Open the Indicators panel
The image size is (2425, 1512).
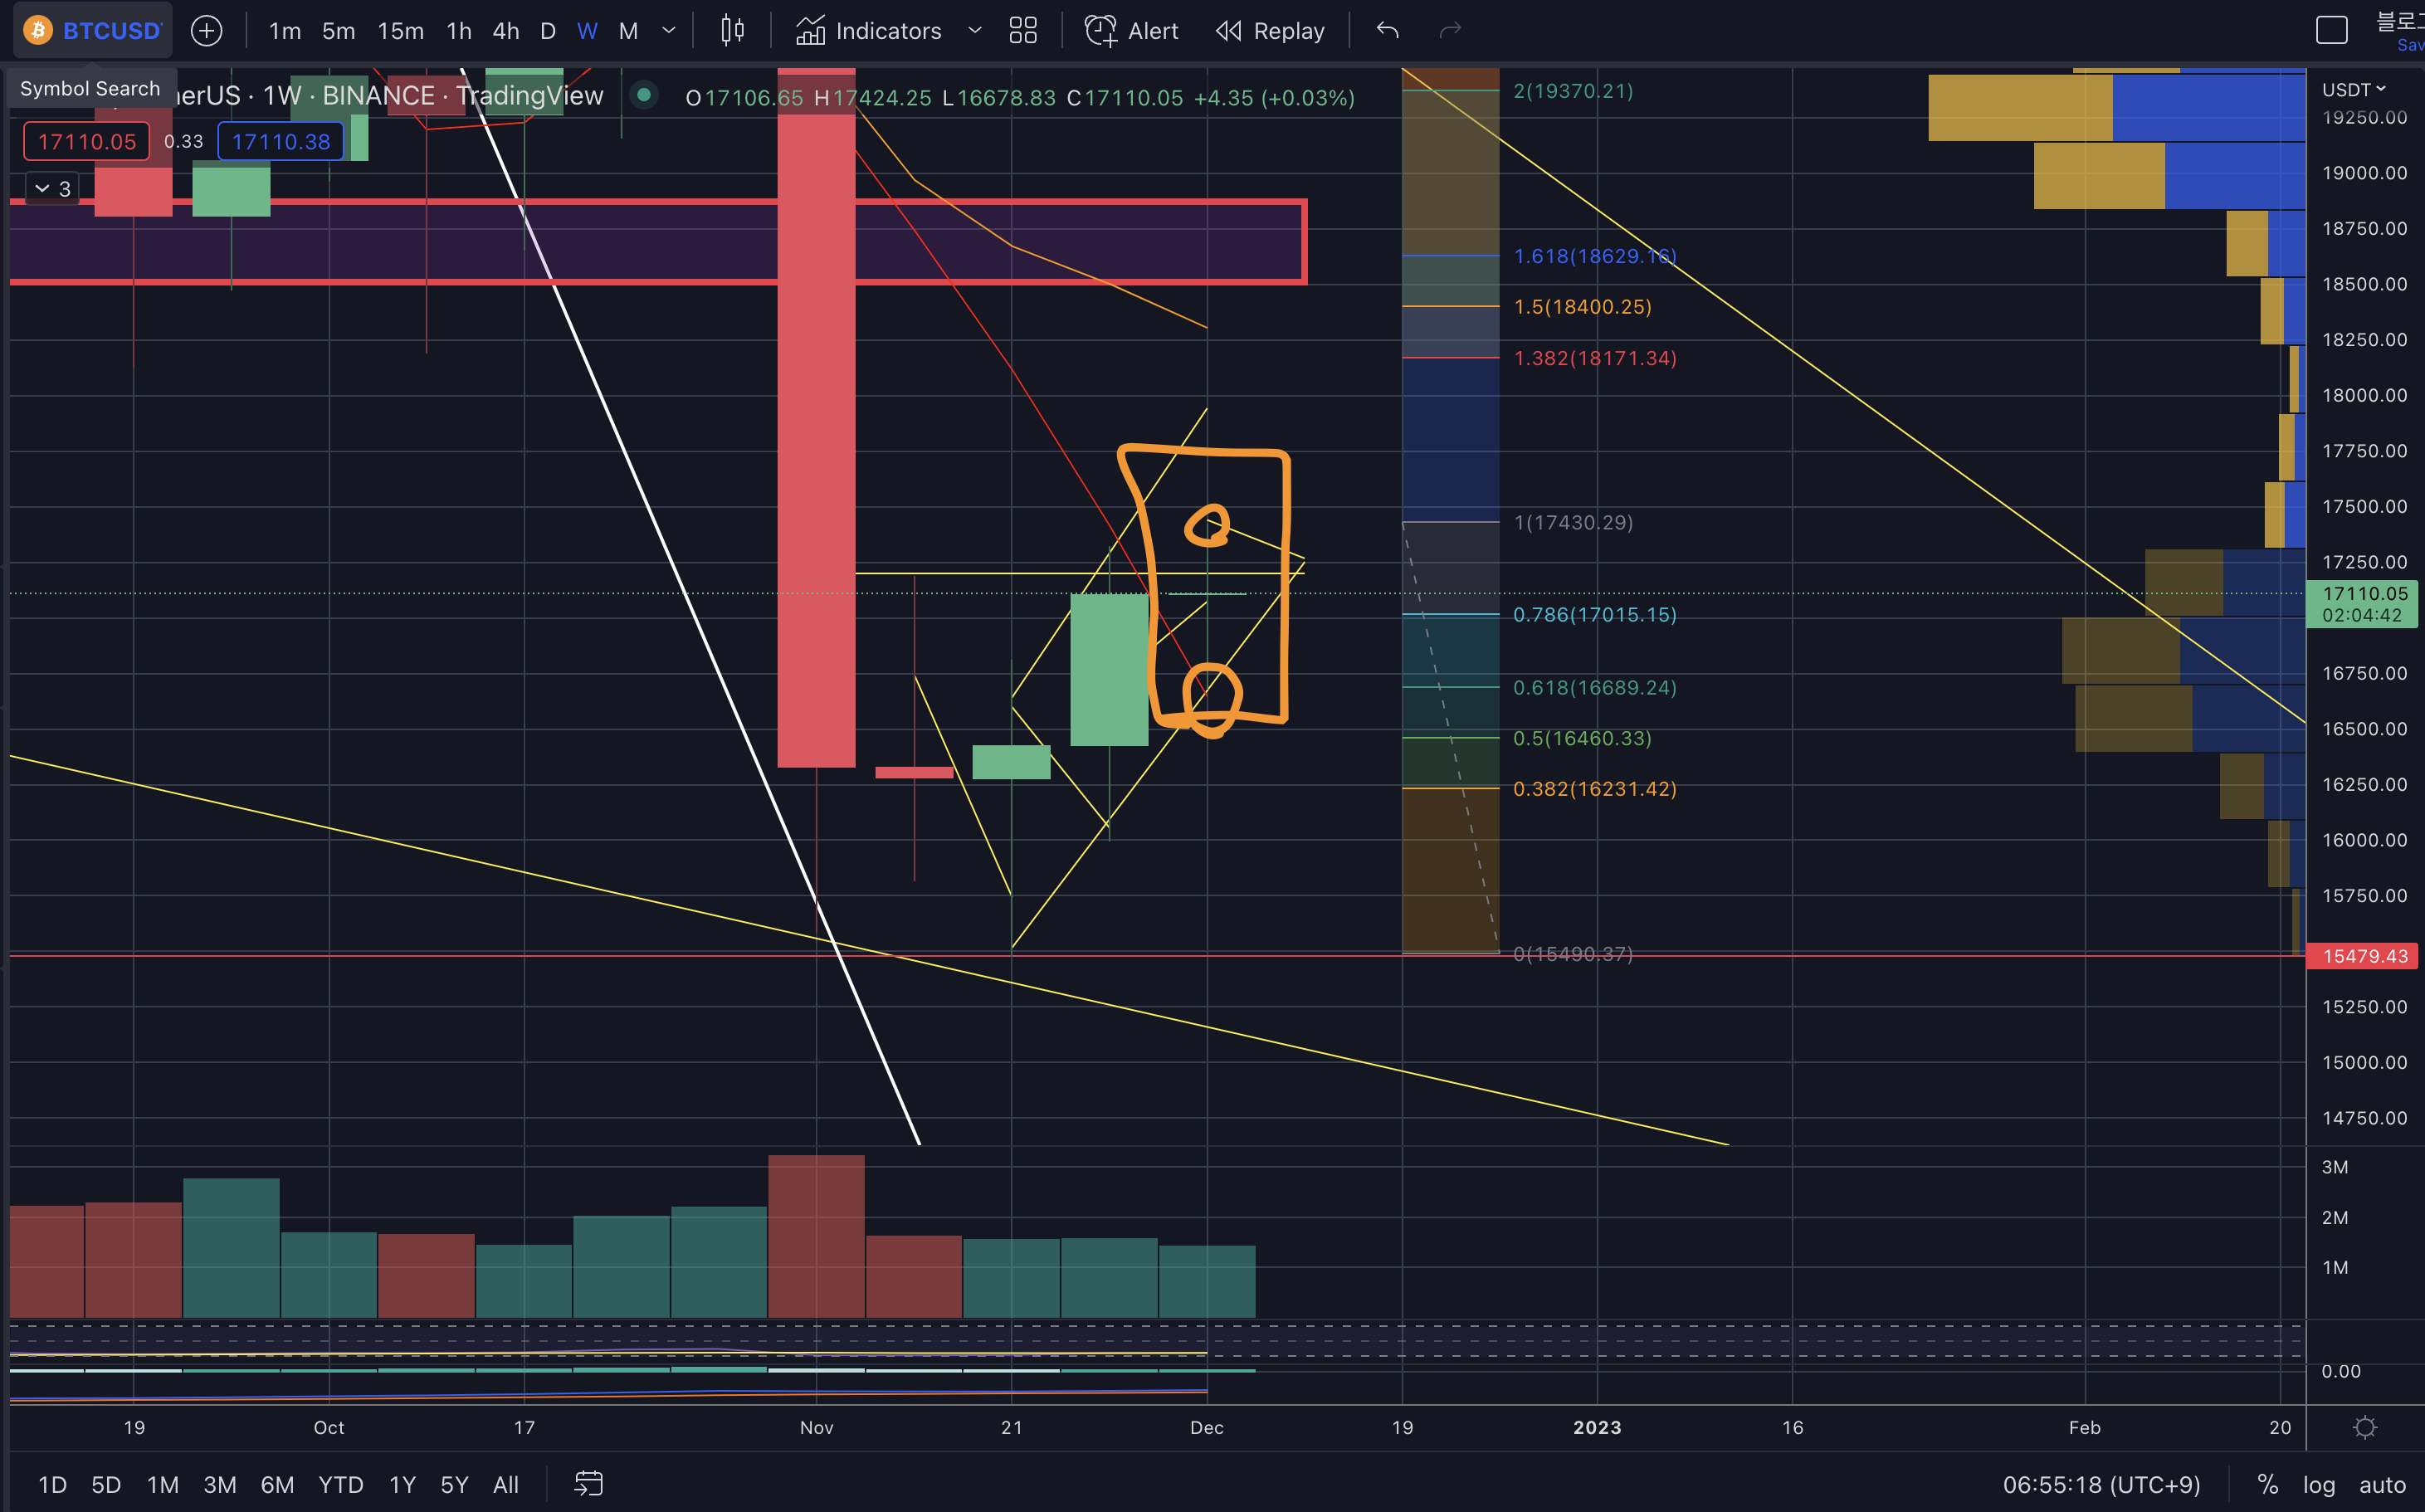[x=869, y=31]
